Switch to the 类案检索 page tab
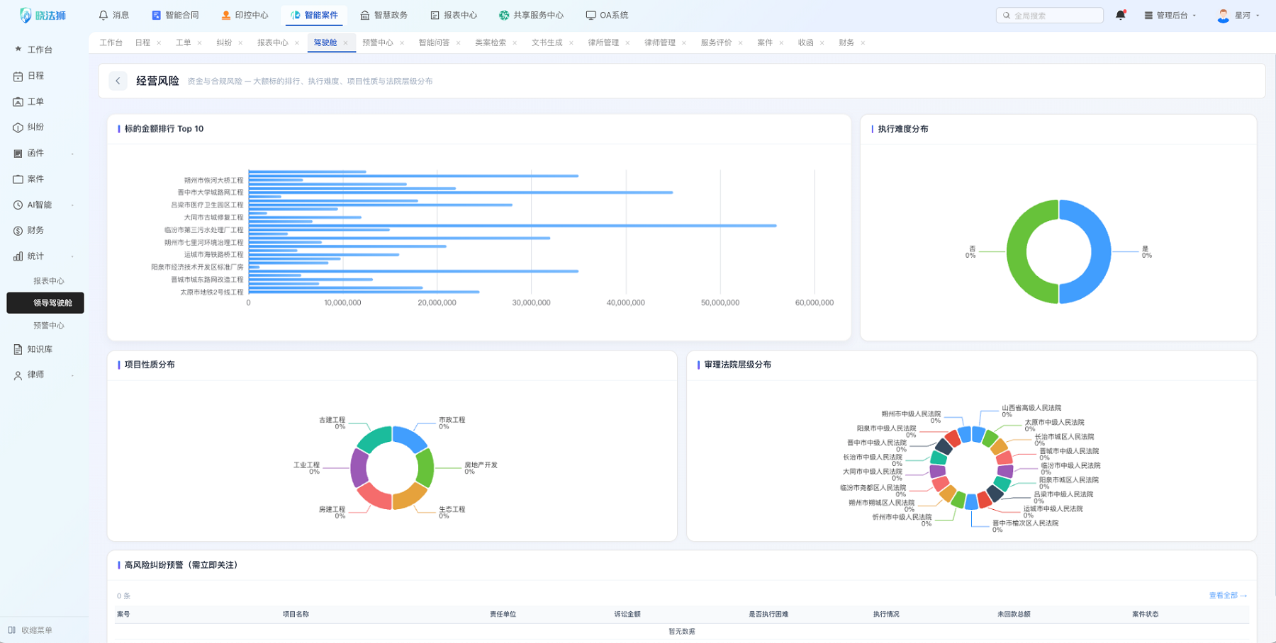This screenshot has width=1276, height=643. (x=491, y=42)
